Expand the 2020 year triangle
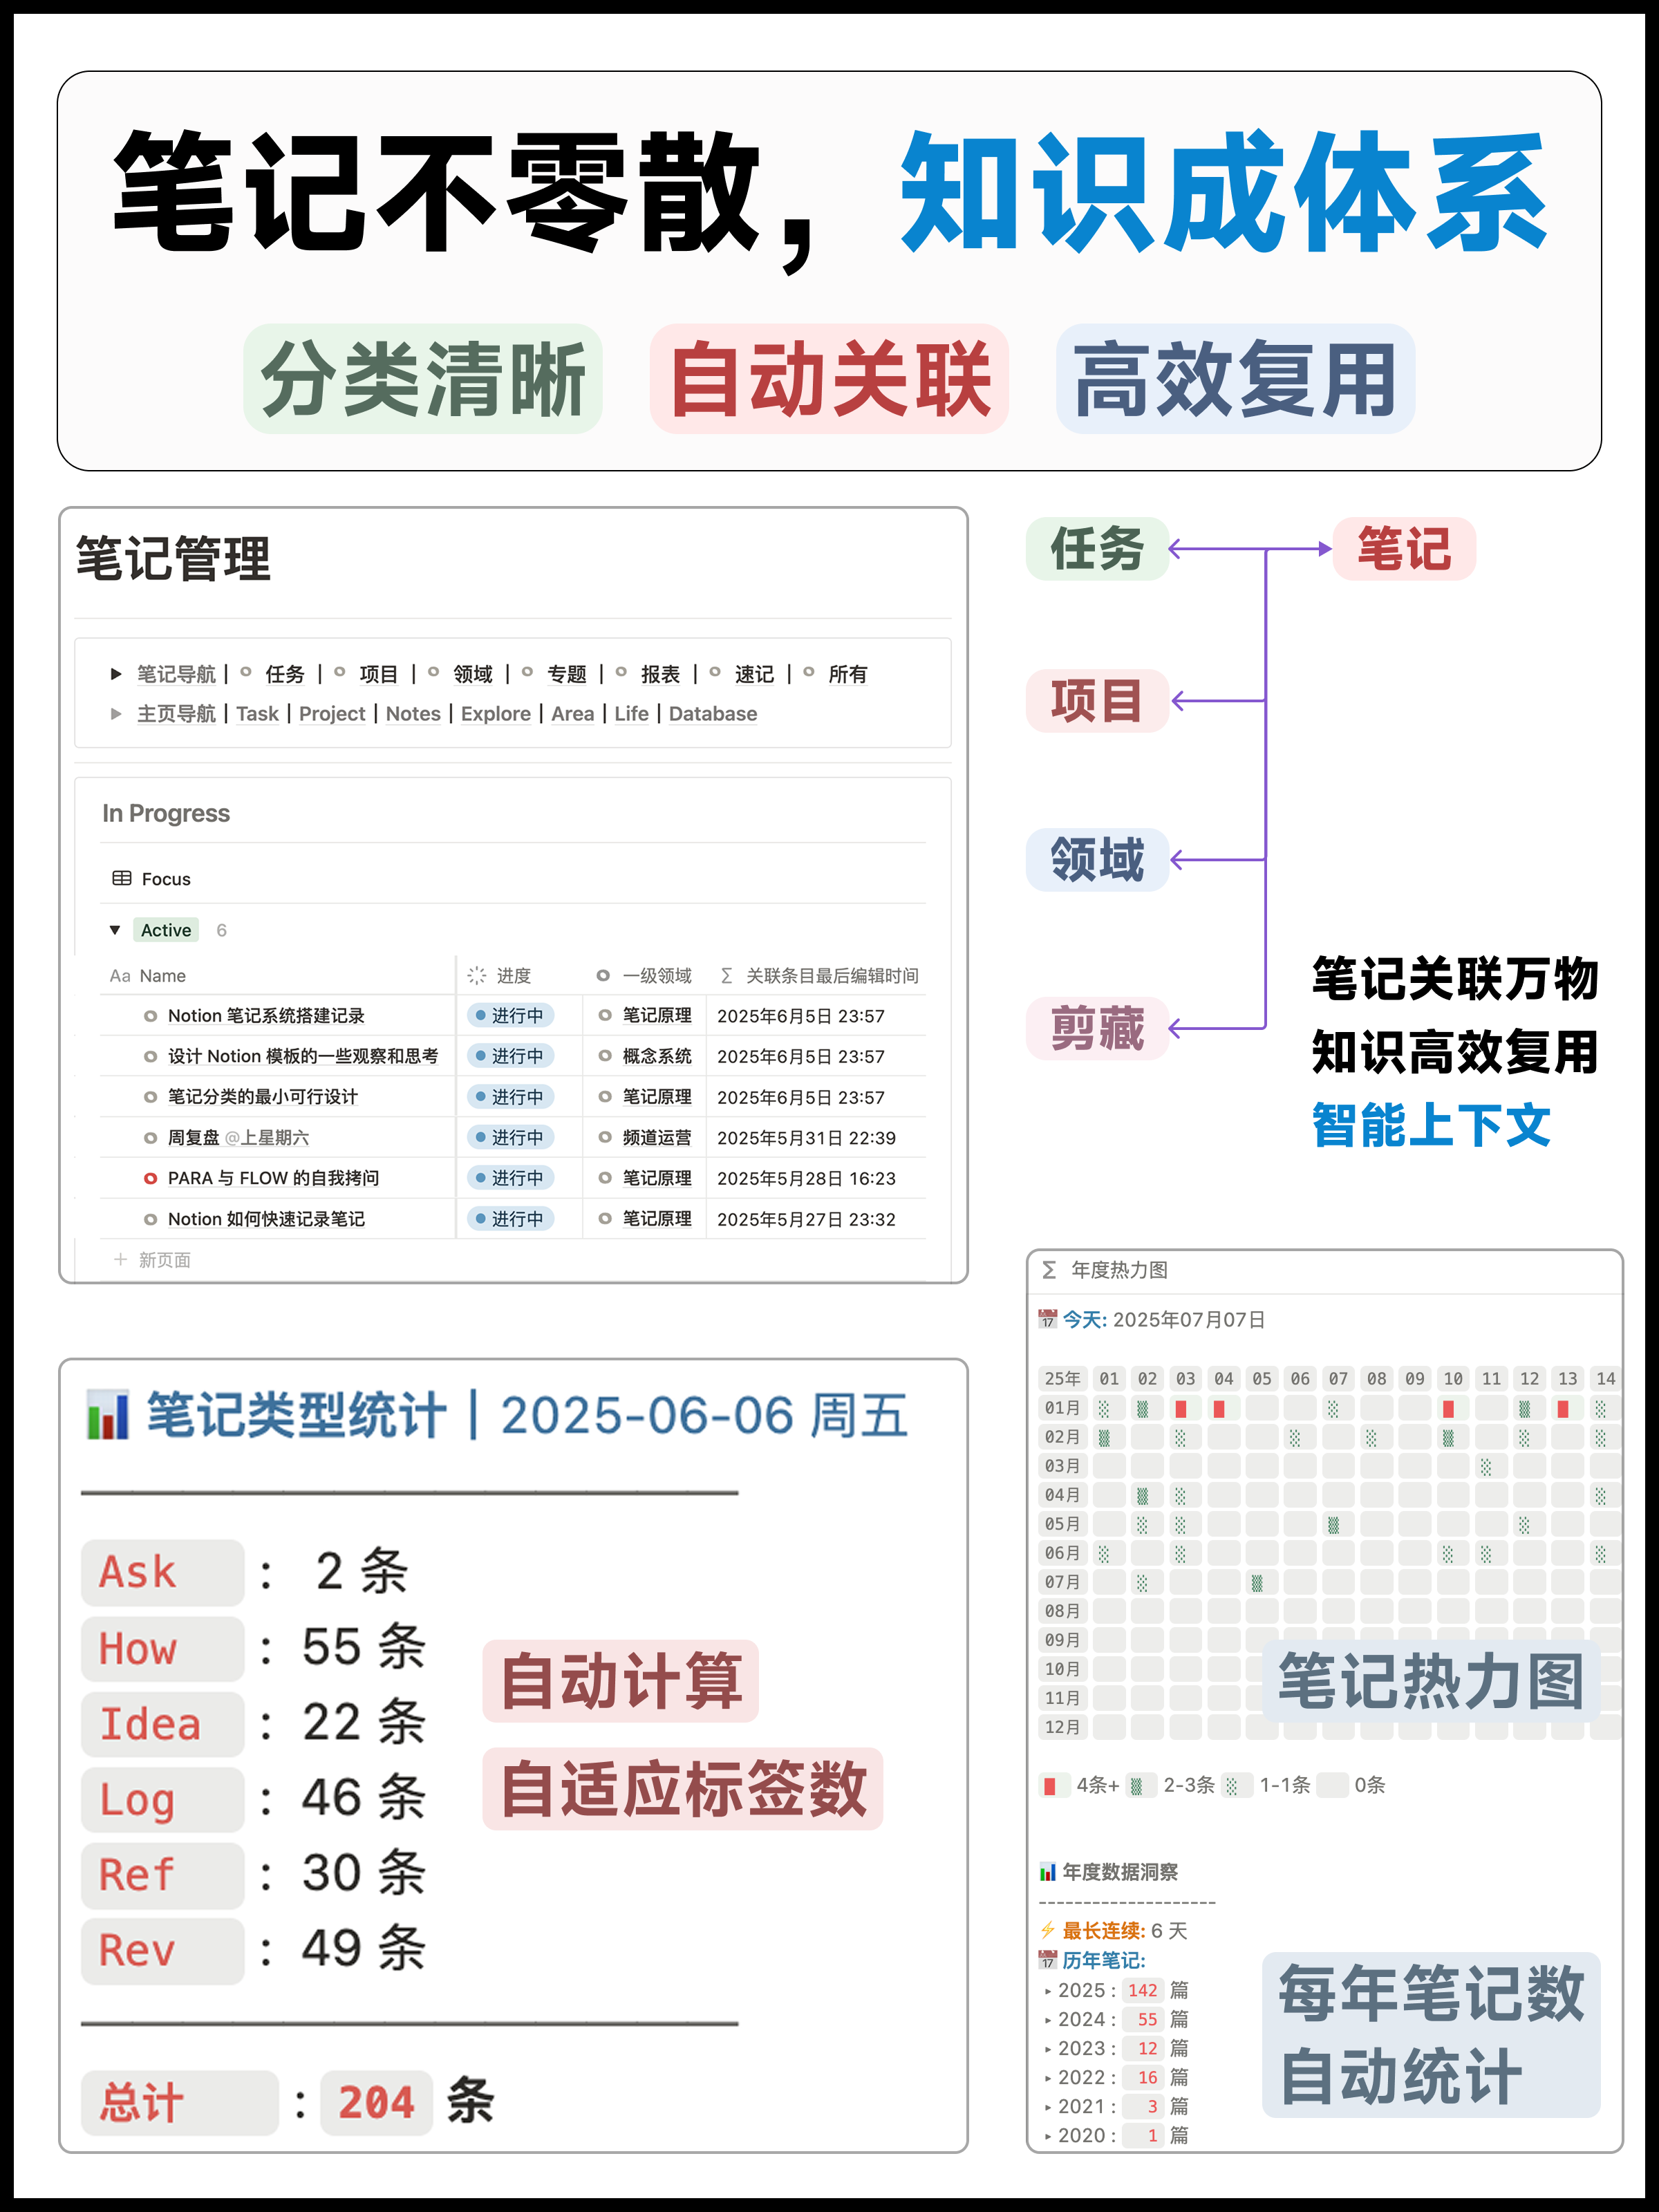 1048,2137
